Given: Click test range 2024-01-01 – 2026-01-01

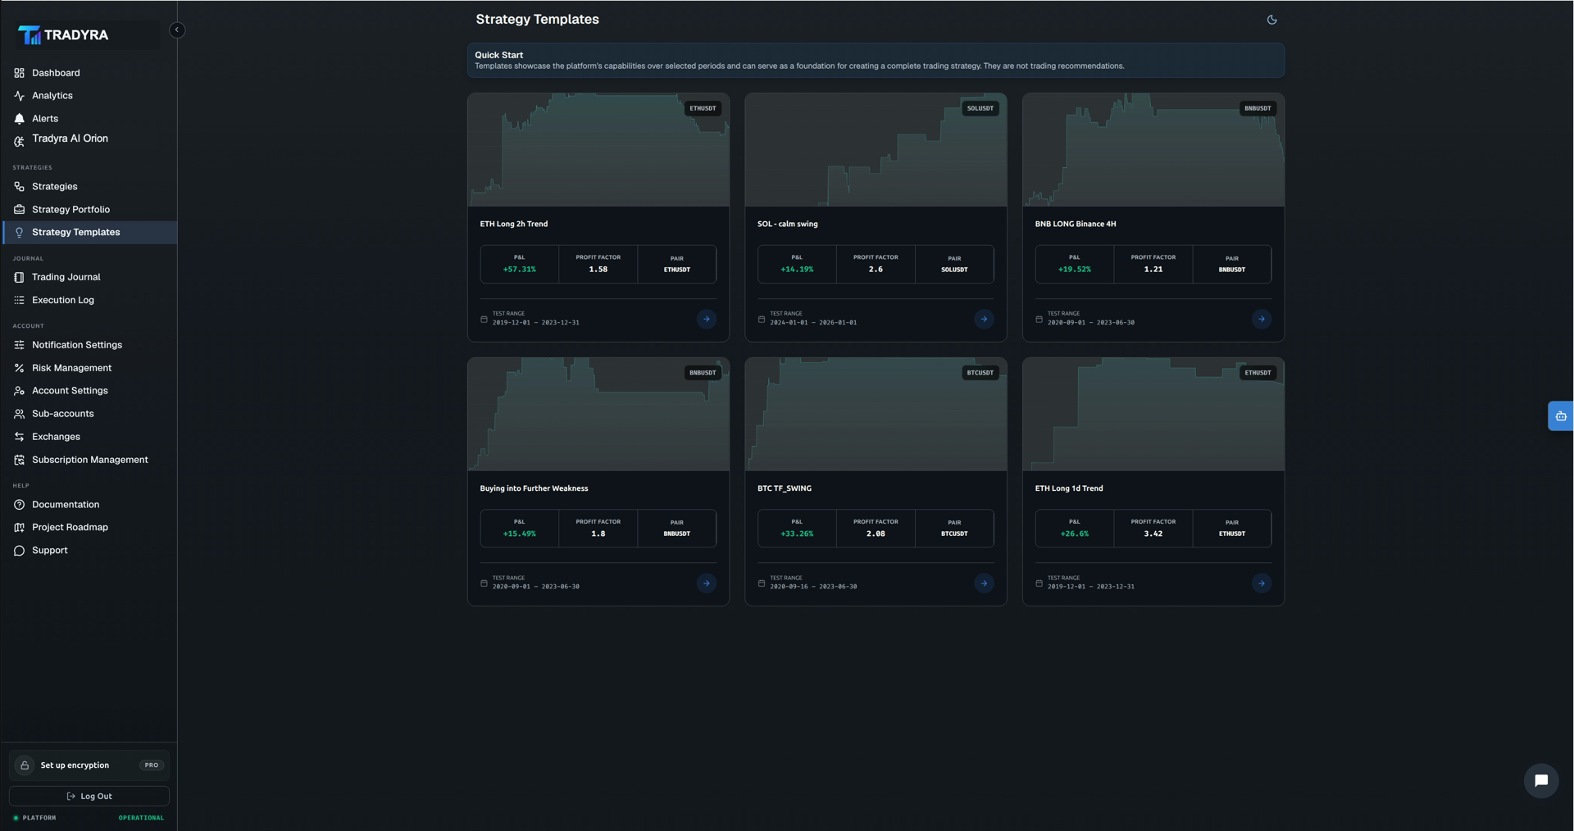Looking at the screenshot, I should coord(812,323).
